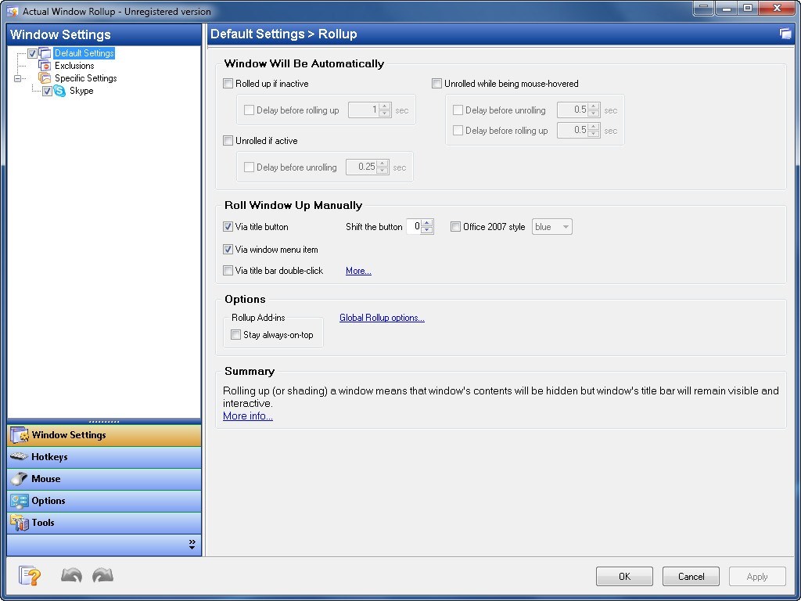Open the blue color style dropdown

point(564,226)
